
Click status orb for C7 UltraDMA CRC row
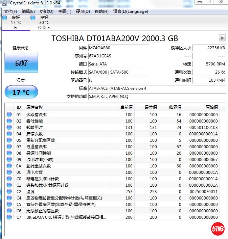coord(9,217)
